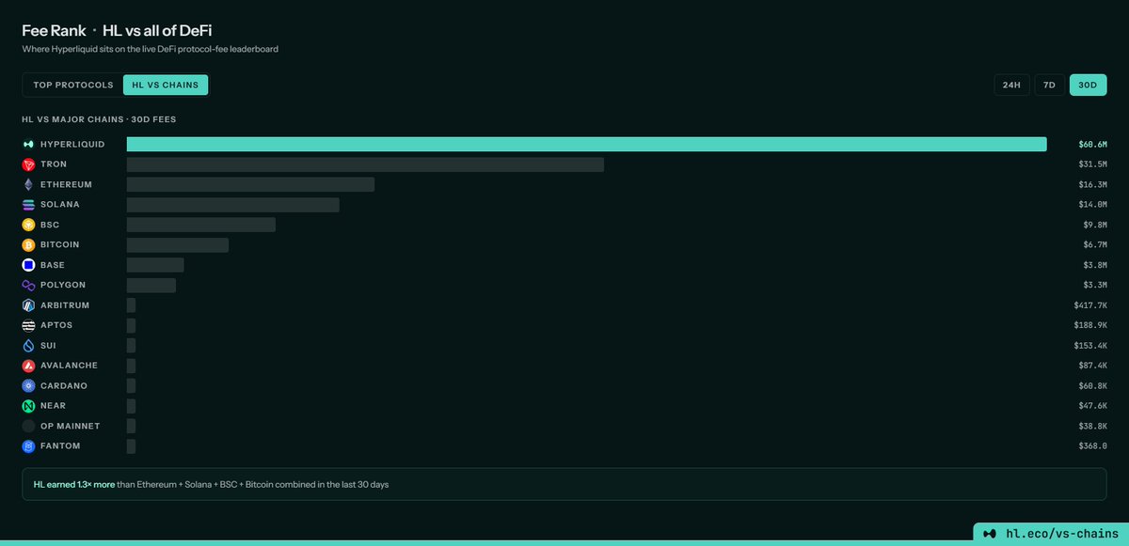1129x546 pixels.
Task: Click the TRON row label
Action: click(x=54, y=164)
